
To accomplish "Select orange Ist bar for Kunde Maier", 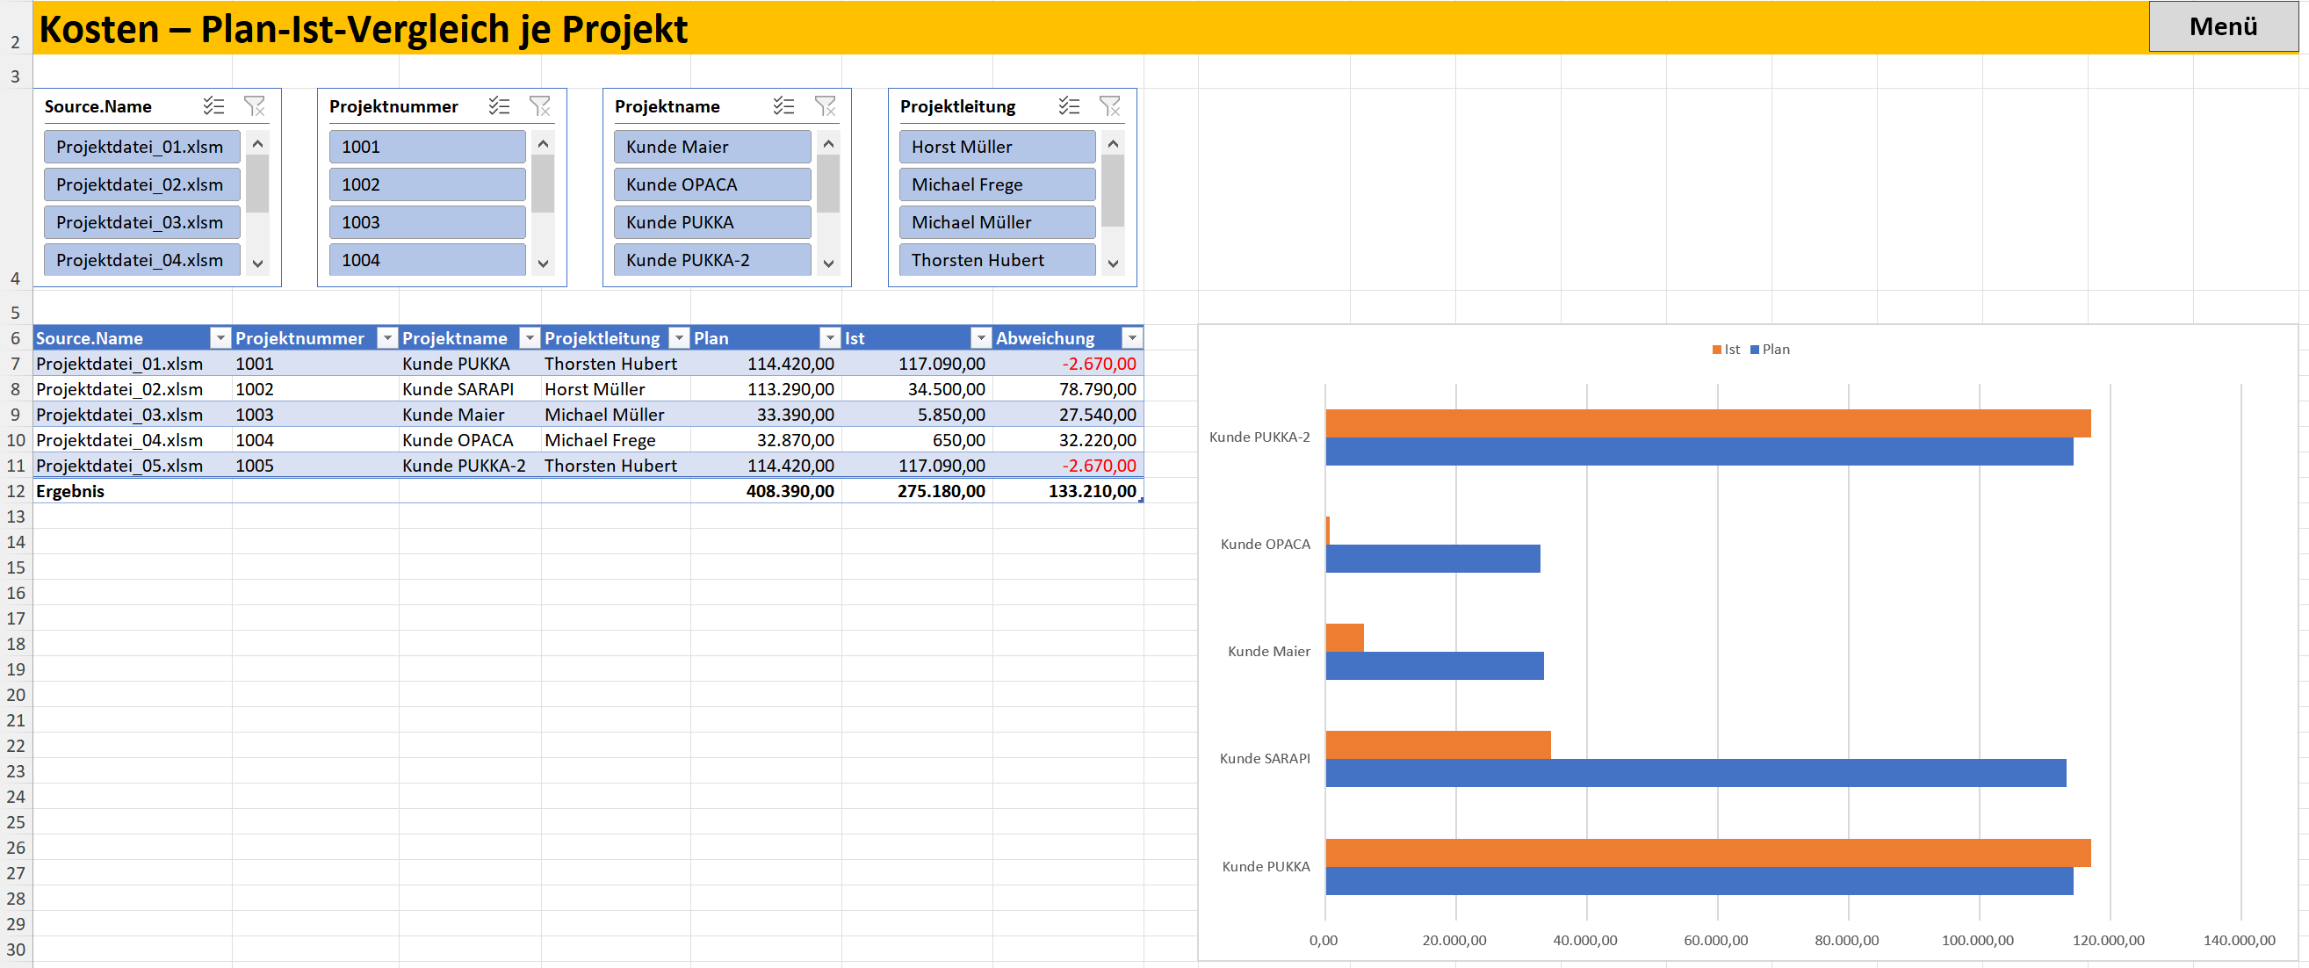I will [x=1345, y=637].
